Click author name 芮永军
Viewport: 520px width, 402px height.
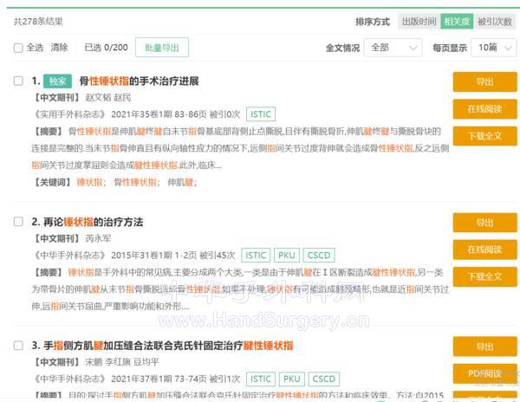[99, 238]
